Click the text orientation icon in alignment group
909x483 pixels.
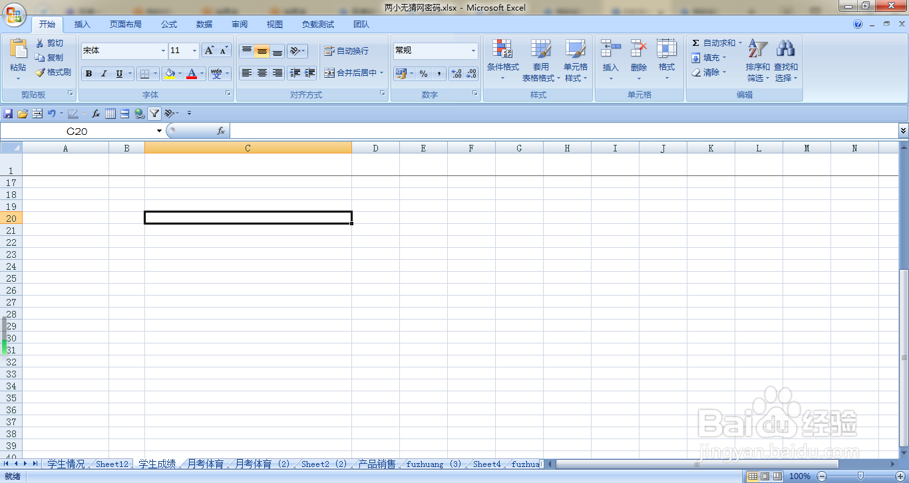coord(294,51)
